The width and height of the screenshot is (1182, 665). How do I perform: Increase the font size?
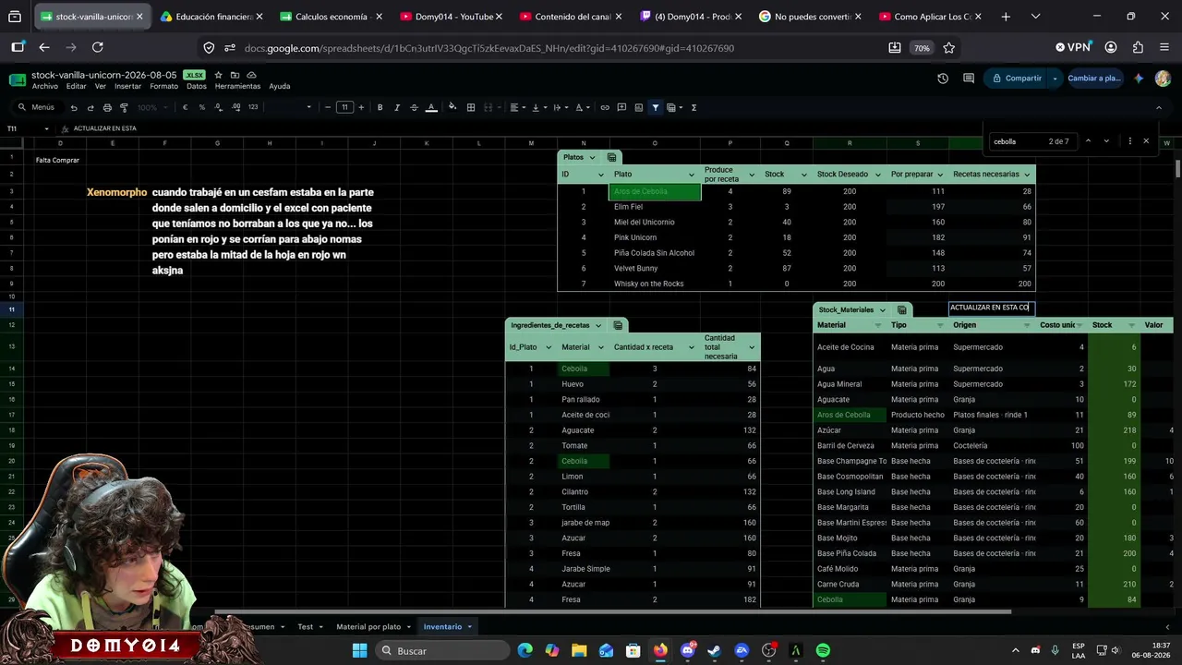point(361,107)
